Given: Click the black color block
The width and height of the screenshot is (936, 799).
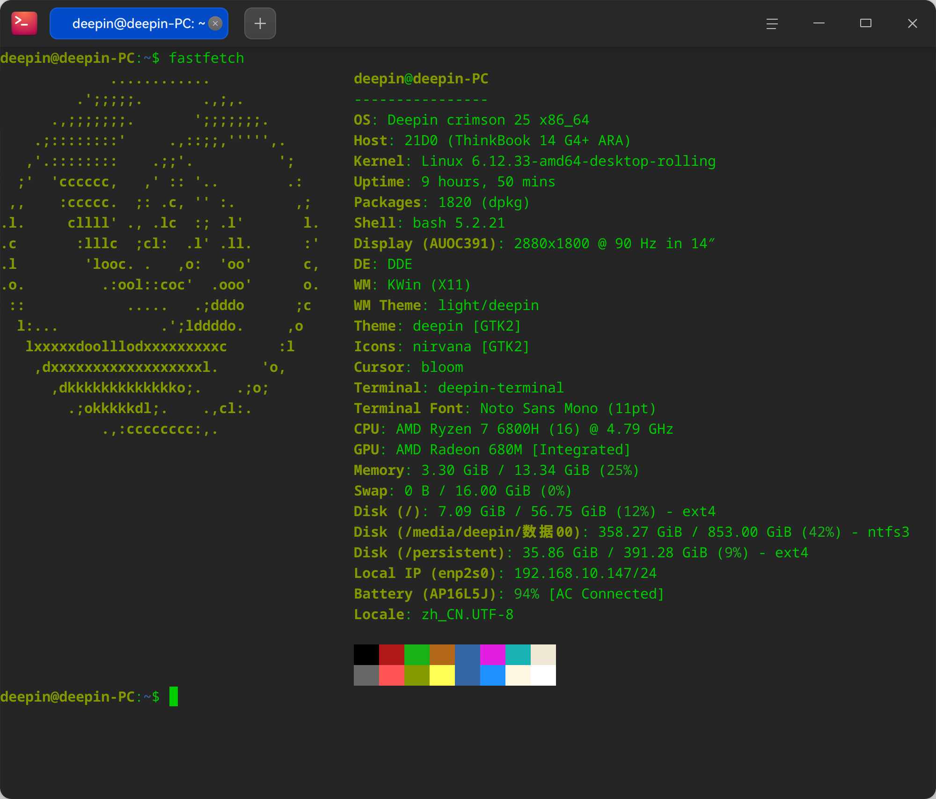Looking at the screenshot, I should tap(366, 655).
